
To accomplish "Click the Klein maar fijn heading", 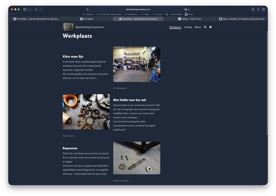I will (73, 56).
